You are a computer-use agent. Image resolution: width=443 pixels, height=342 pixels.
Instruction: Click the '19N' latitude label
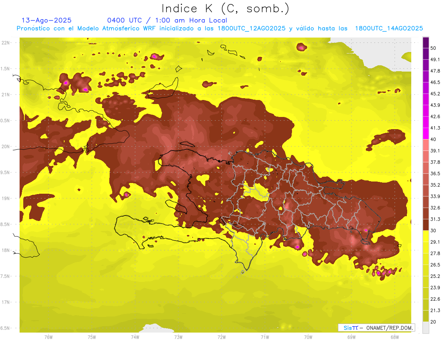coord(6,198)
